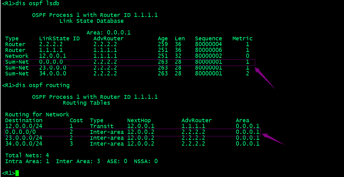Select sequence value 80000004
Viewport: 344px width, 177px height.
pos(208,44)
